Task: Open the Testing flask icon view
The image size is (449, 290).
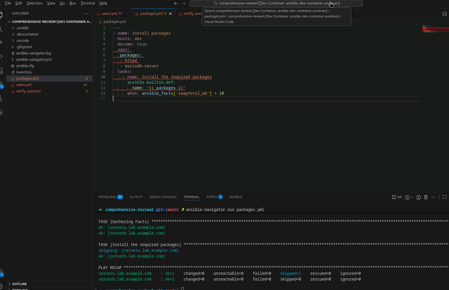Action: point(1,98)
